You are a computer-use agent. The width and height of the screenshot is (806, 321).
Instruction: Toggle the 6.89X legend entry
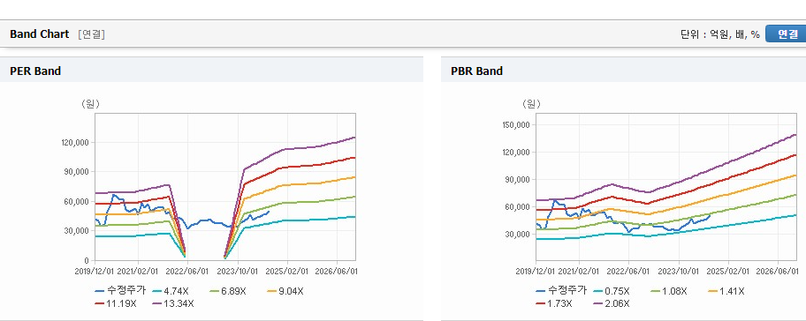coord(228,291)
